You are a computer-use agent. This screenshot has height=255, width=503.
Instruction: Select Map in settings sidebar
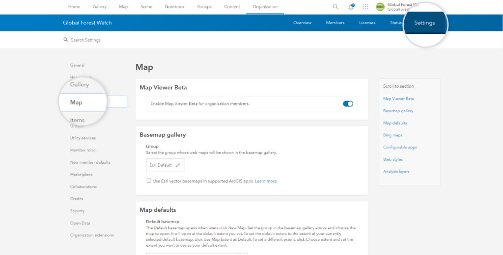76,102
